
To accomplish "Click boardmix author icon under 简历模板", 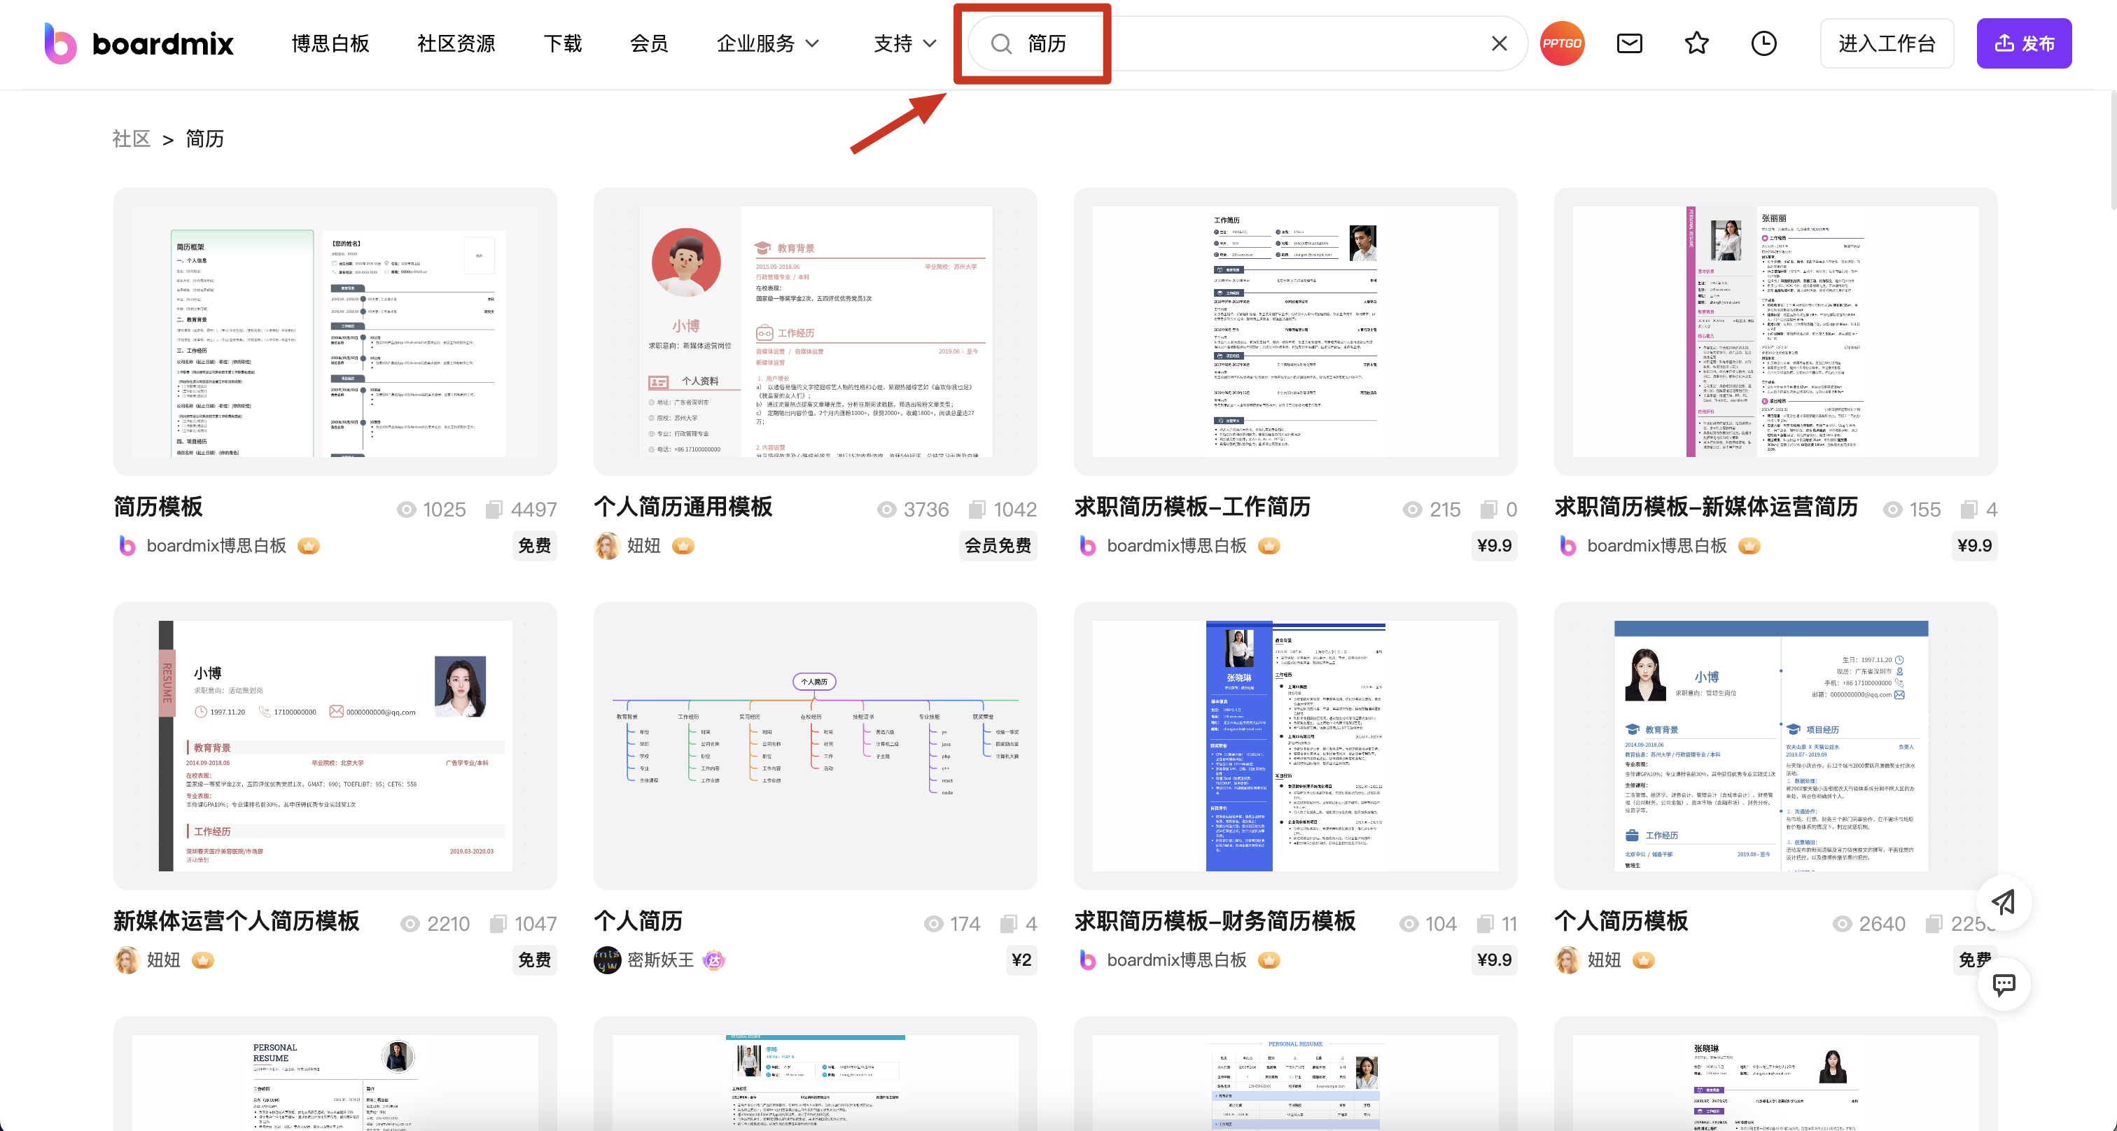I will [127, 545].
